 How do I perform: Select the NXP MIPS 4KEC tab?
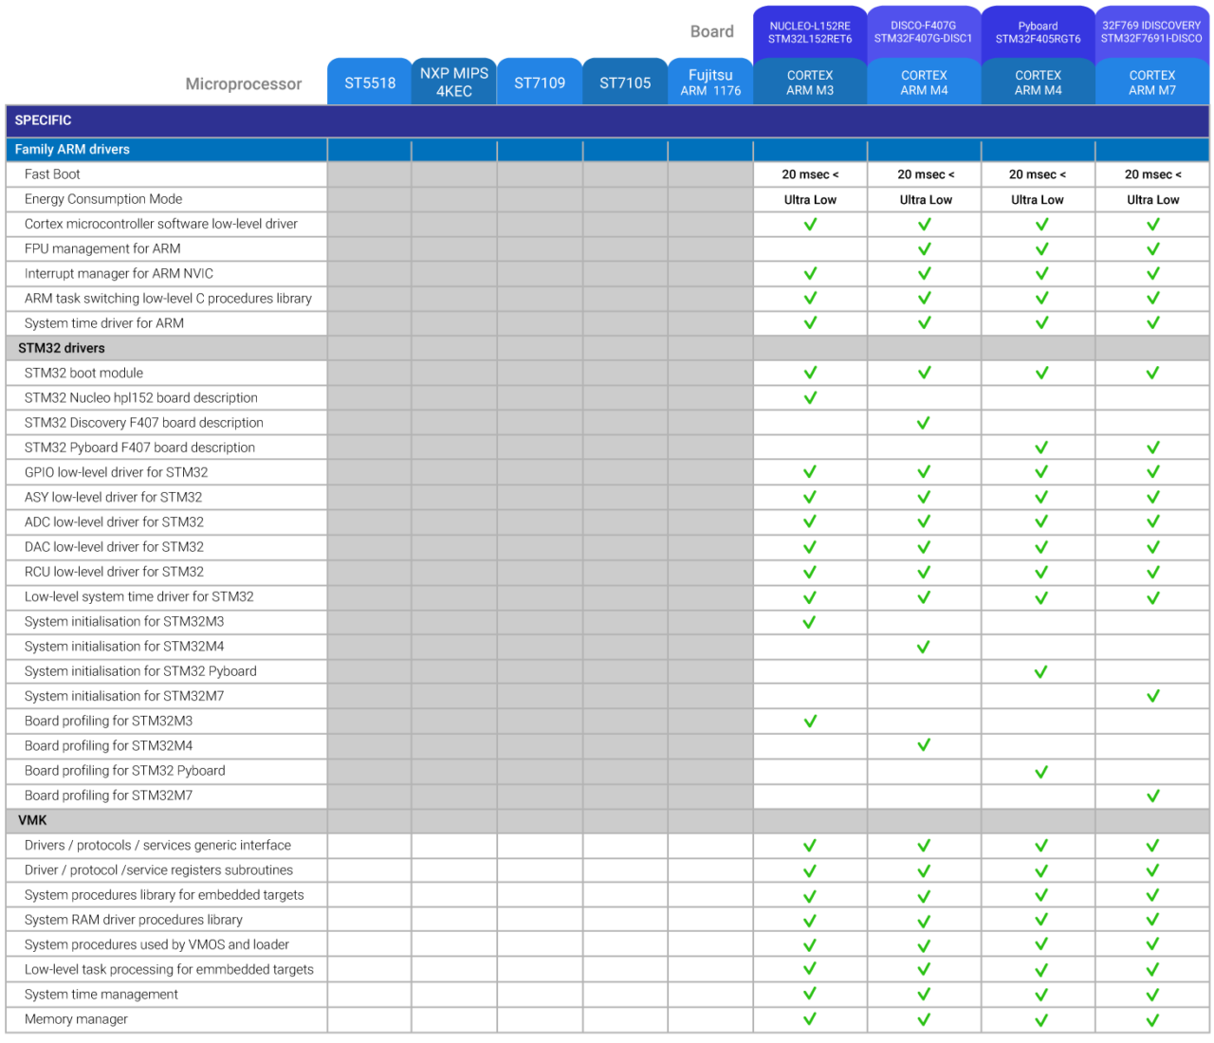click(x=454, y=82)
